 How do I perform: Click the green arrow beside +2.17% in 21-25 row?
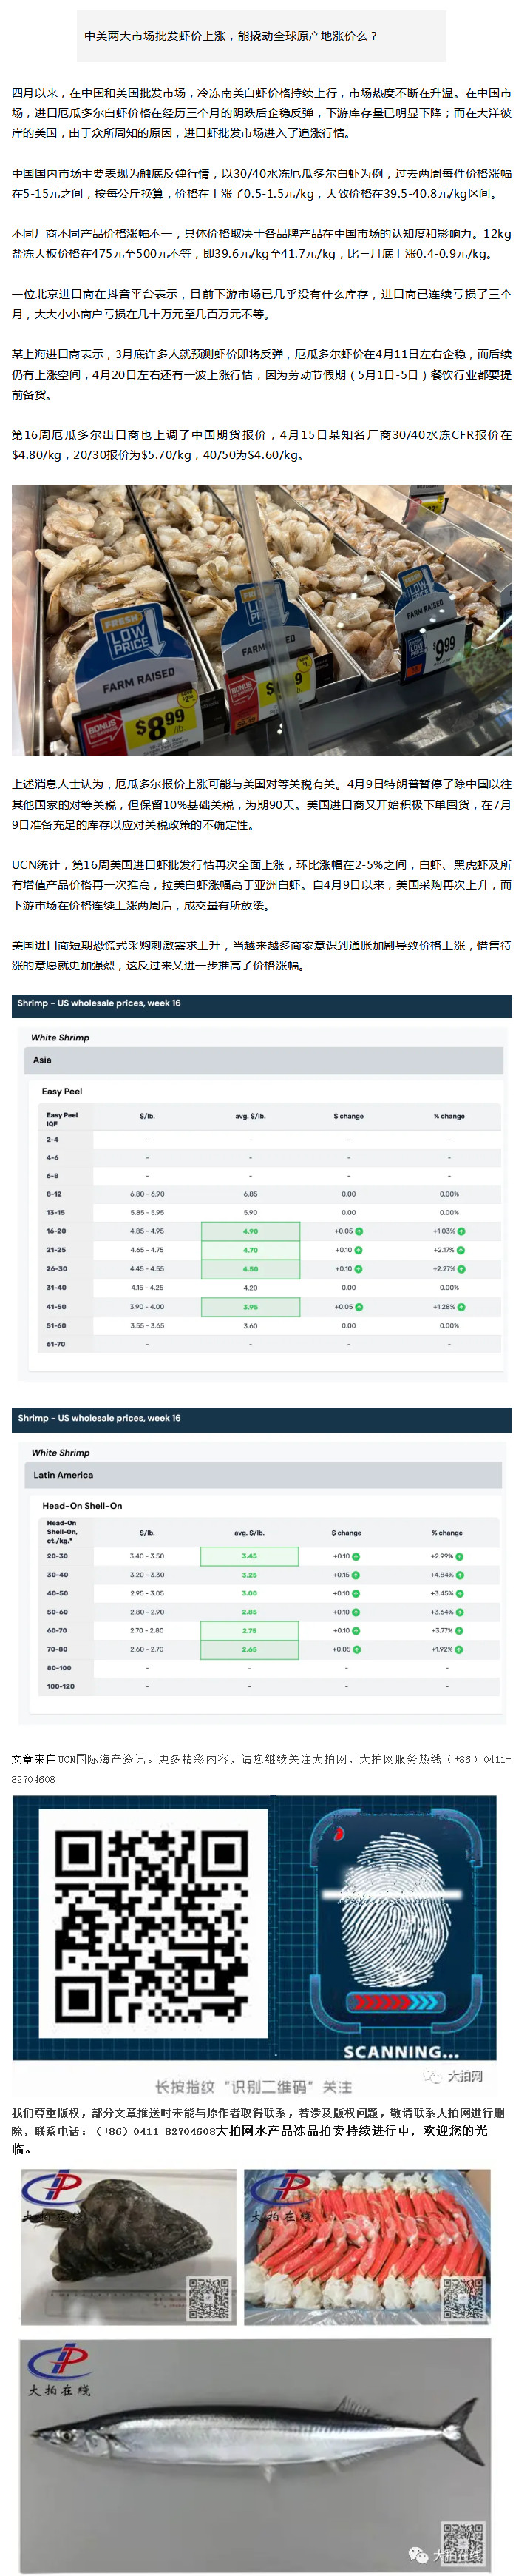pyautogui.click(x=461, y=1249)
